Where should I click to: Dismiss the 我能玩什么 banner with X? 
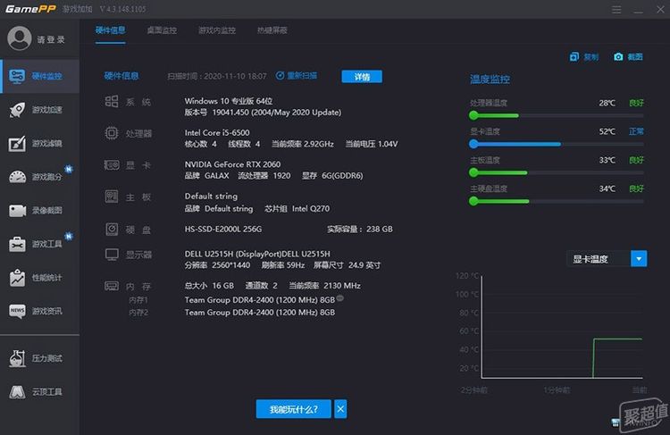340,409
